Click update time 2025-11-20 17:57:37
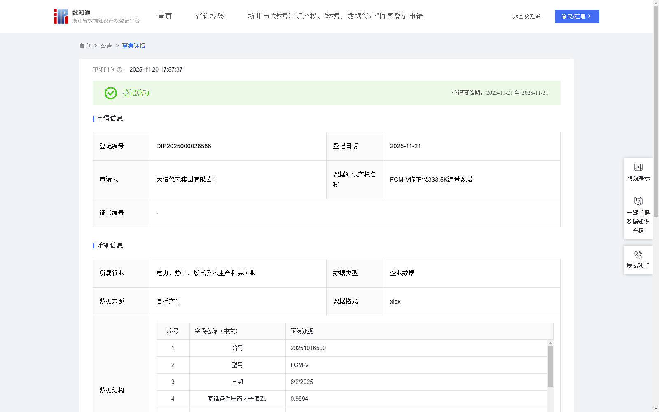Screen dimensions: 659x412 coord(156,70)
